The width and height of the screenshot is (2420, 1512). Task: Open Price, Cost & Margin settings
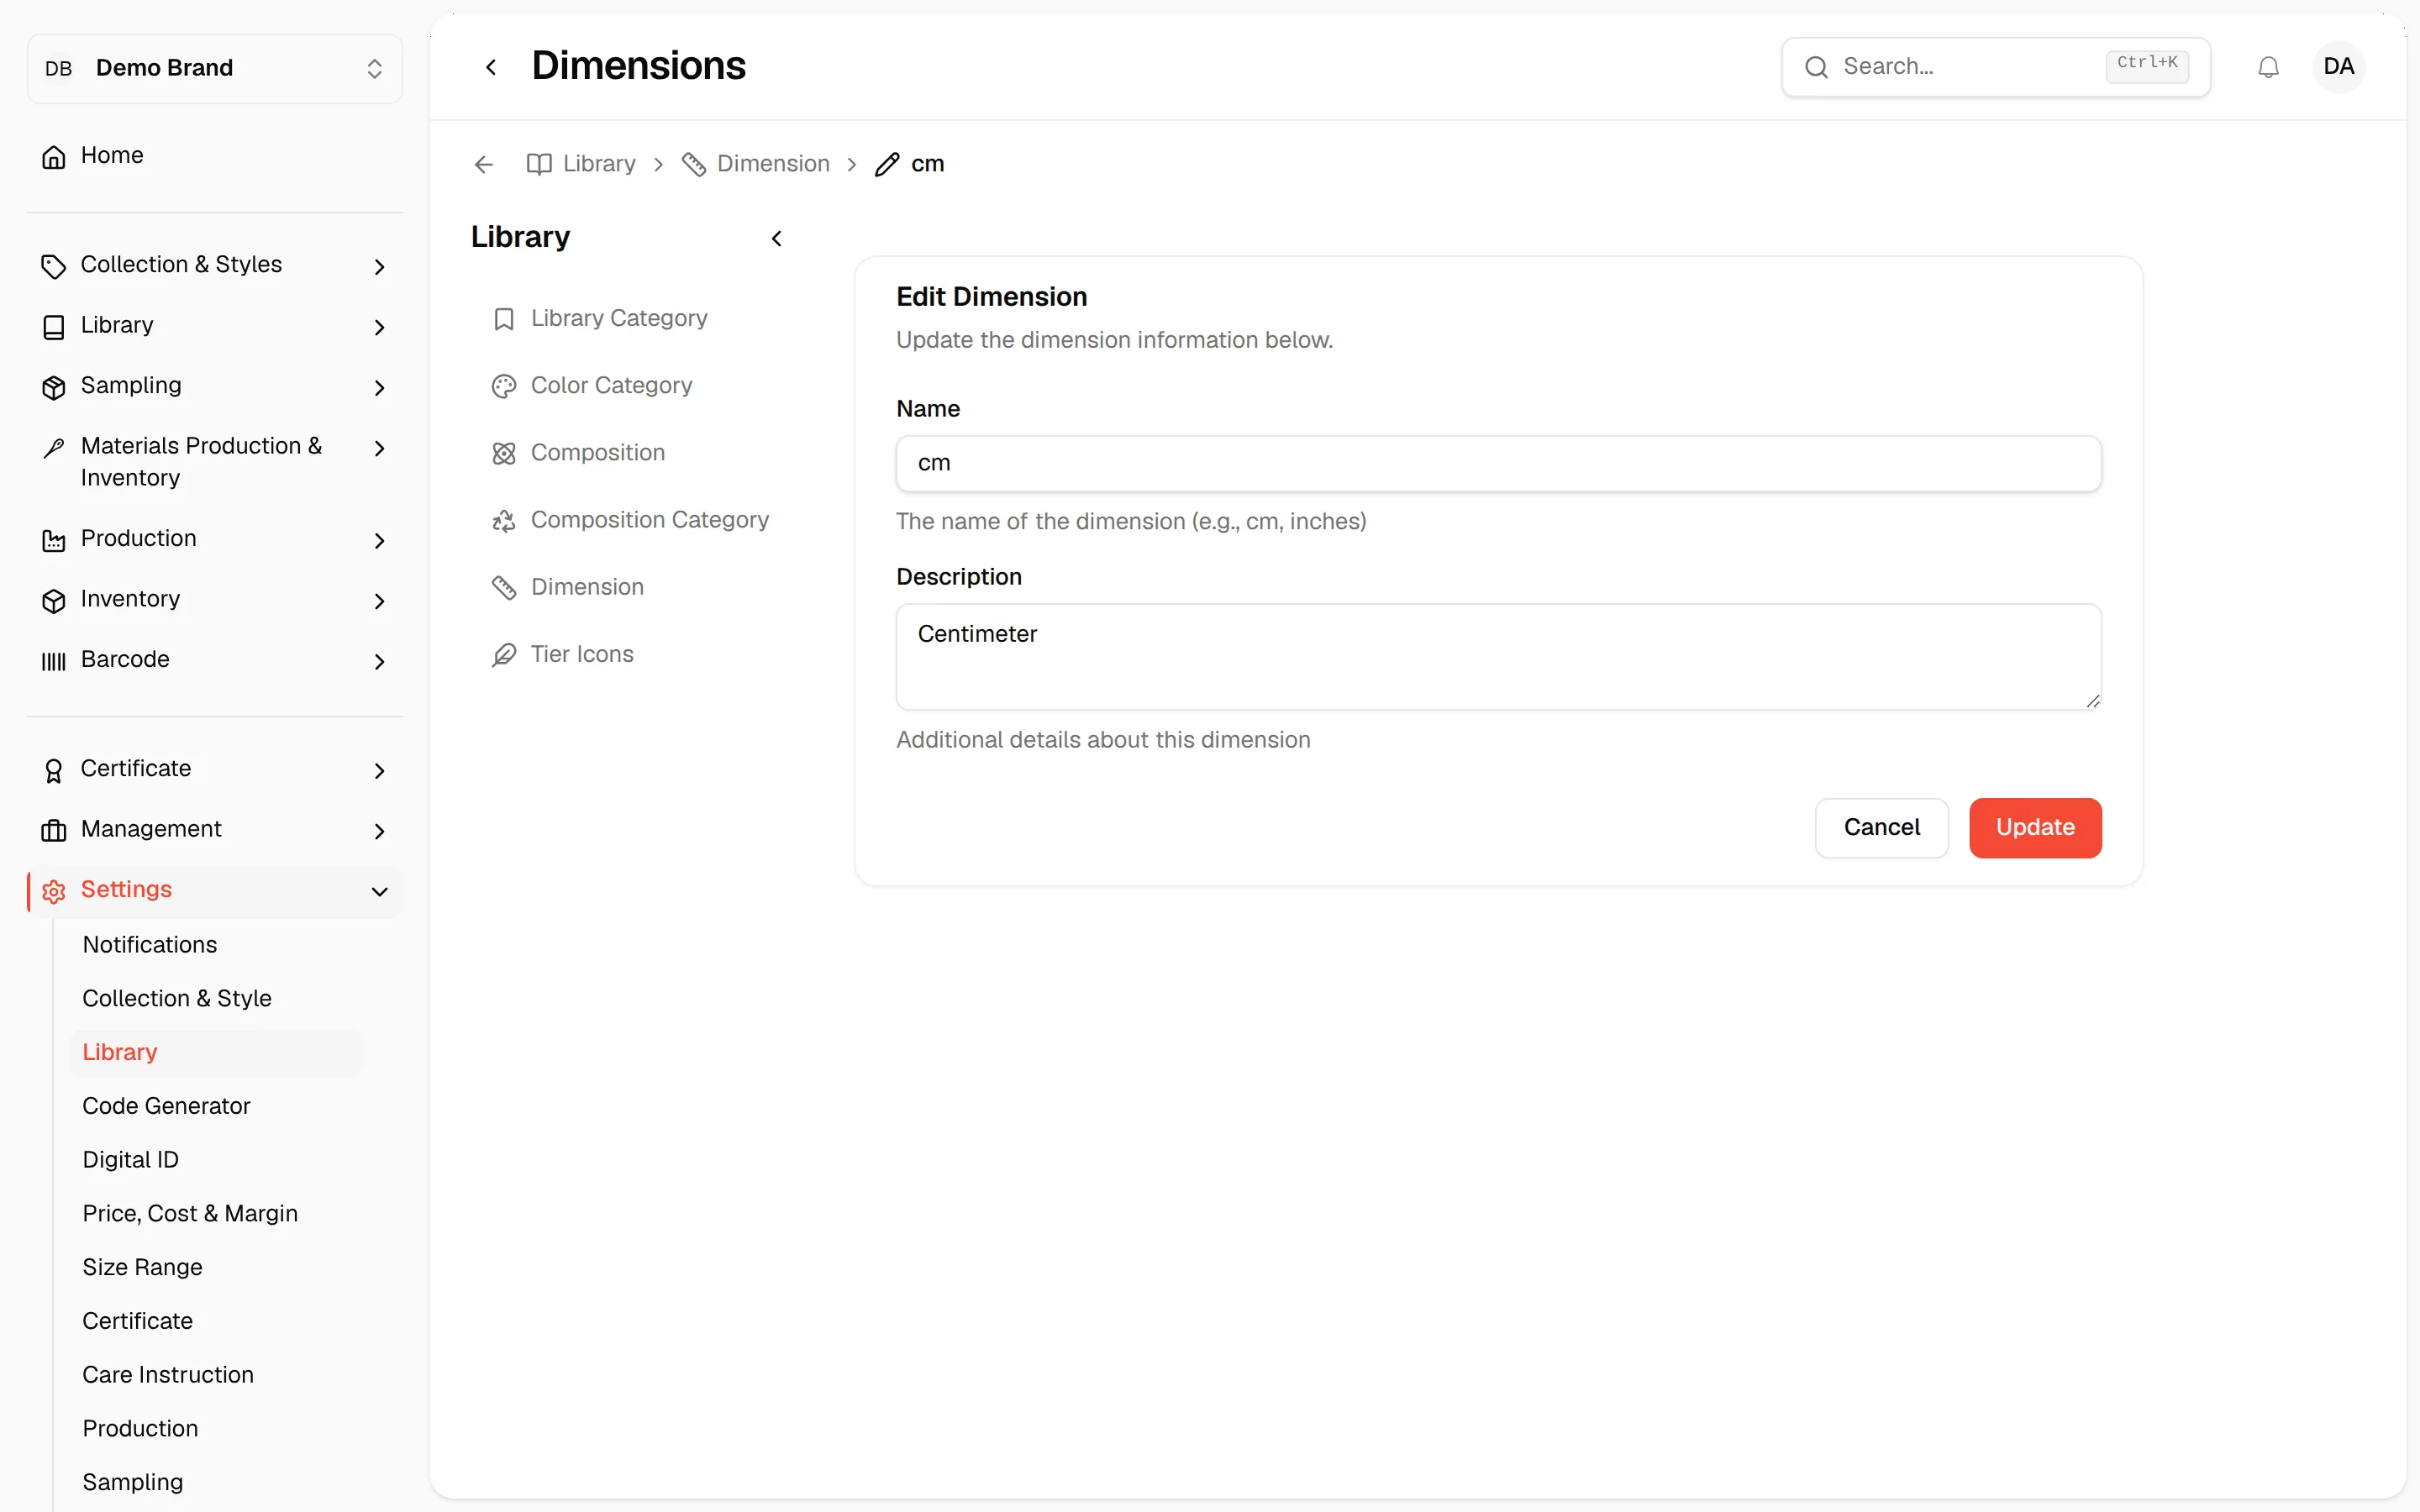(x=190, y=1213)
